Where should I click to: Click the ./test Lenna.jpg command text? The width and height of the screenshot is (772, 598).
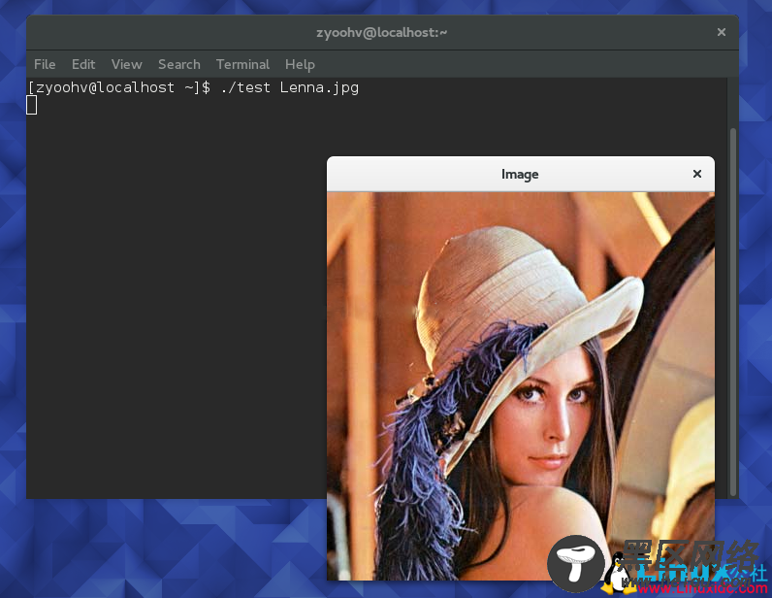(x=290, y=87)
